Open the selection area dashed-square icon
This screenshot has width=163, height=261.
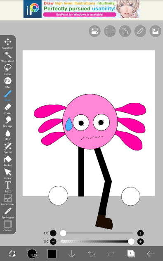pos(110,31)
